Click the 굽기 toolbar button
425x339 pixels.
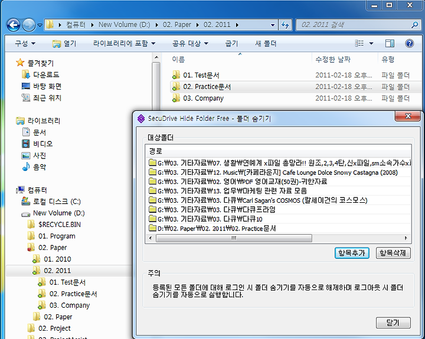coord(231,43)
